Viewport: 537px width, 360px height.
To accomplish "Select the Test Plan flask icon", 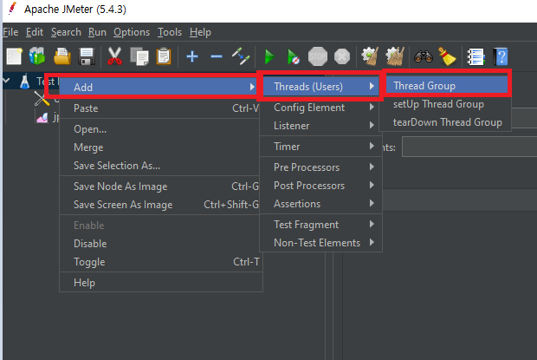I will pos(24,82).
